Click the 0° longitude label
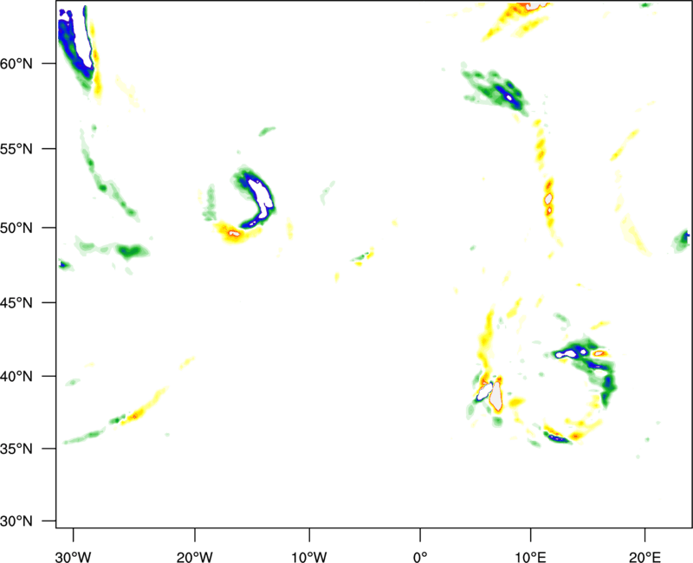Viewport: 693px width, 563px height. point(420,557)
